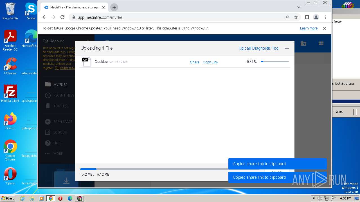Open the Chrome side panel
360x202 pixels.
[307, 17]
